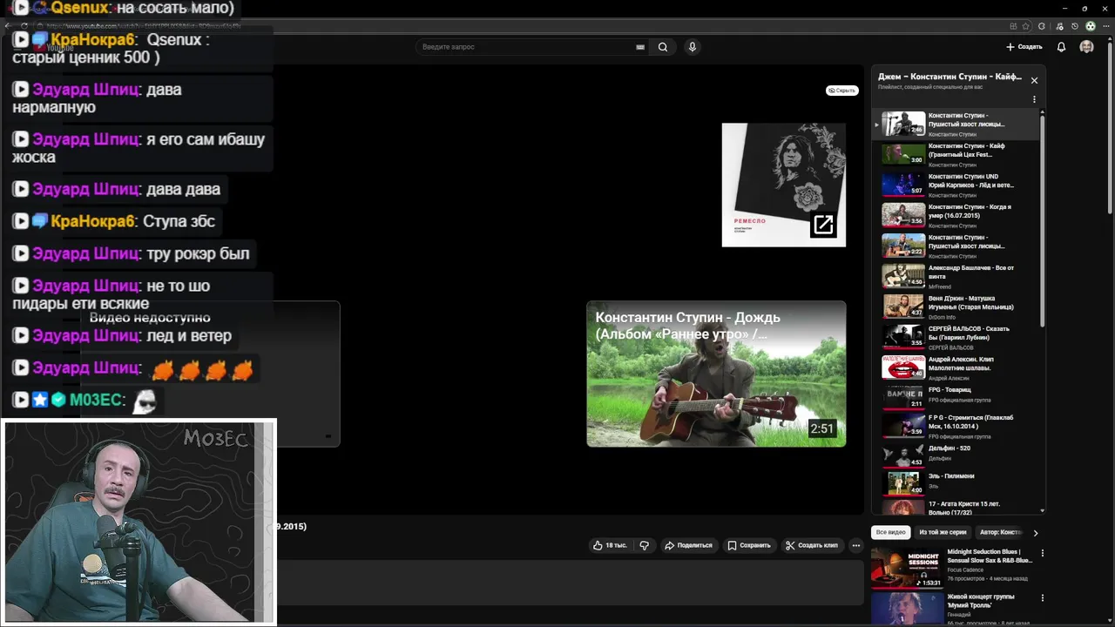Open the browser three-dot settings menu
The image size is (1115, 627).
1106,26
